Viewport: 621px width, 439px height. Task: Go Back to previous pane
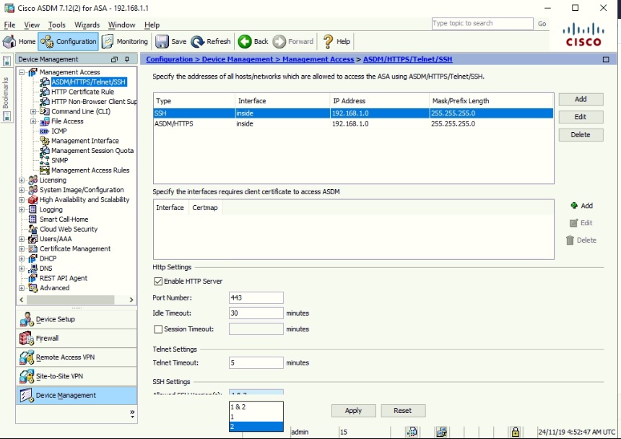click(253, 42)
